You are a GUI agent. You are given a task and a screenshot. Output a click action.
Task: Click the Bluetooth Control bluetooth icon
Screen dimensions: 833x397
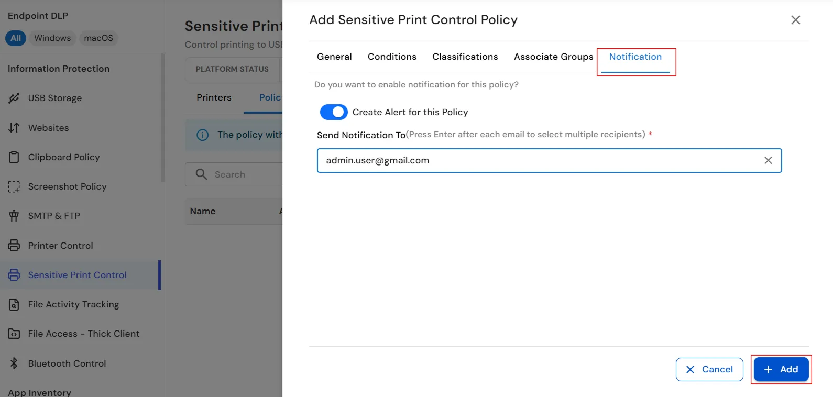(x=14, y=363)
